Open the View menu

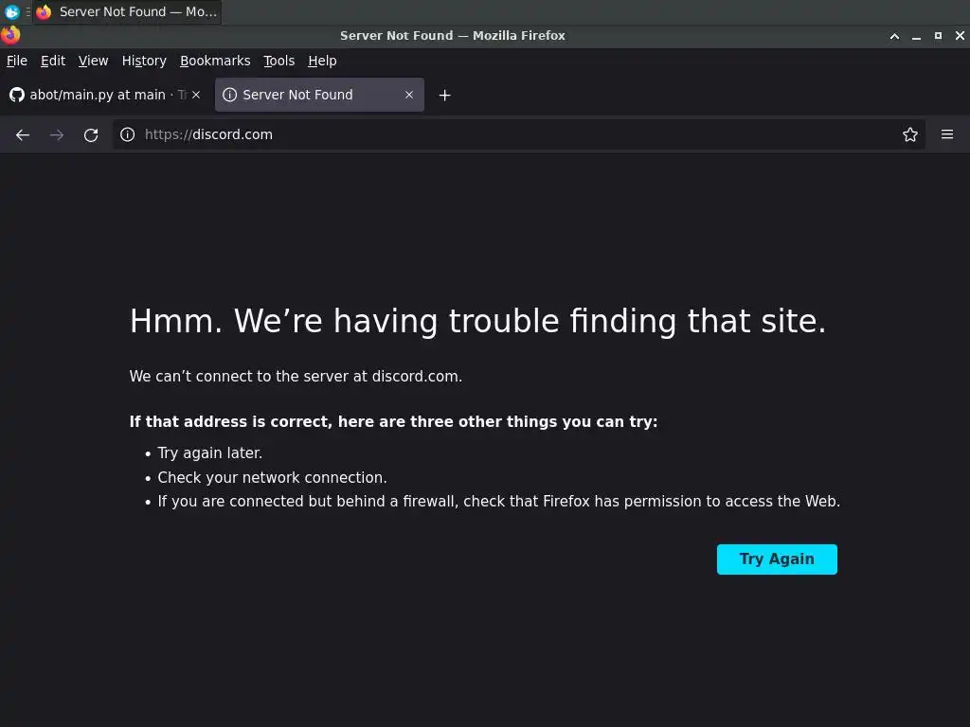(x=94, y=61)
